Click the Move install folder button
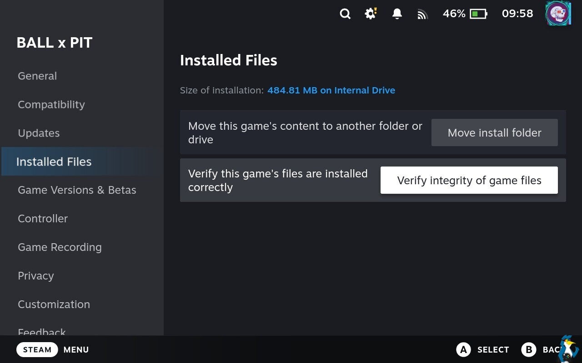This screenshot has height=363, width=582. point(495,132)
